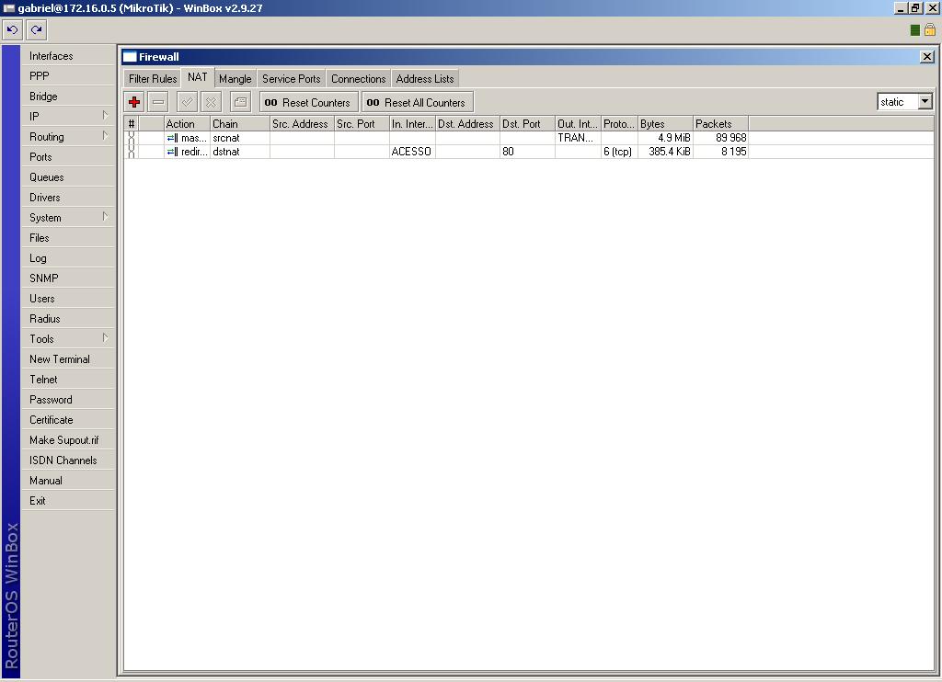Click the ACESSO in-interface cell
Viewport: 942px width, 682px height.
point(412,152)
